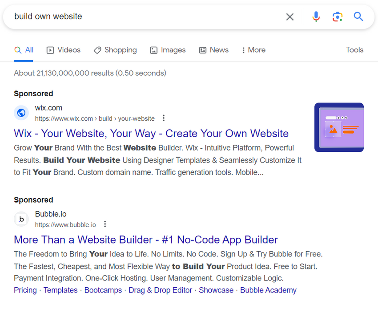The height and width of the screenshot is (309, 378).
Task: Open 'More Than a Website Builder' ad link
Action: [x=146, y=240]
